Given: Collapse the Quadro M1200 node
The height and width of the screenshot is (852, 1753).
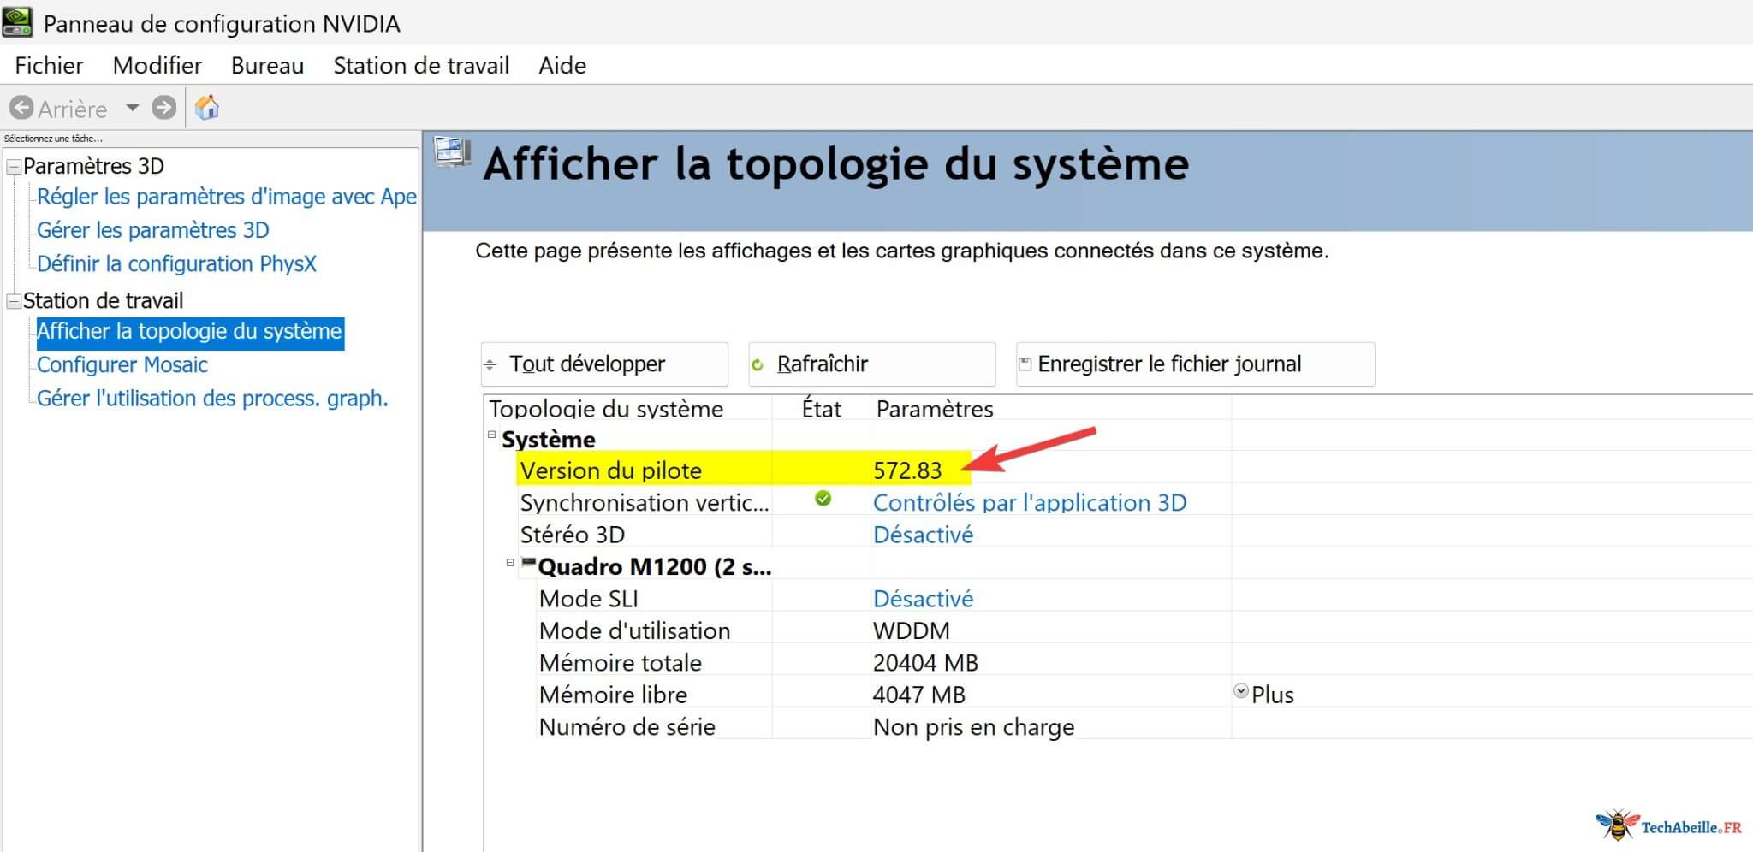Looking at the screenshot, I should click(x=510, y=562).
